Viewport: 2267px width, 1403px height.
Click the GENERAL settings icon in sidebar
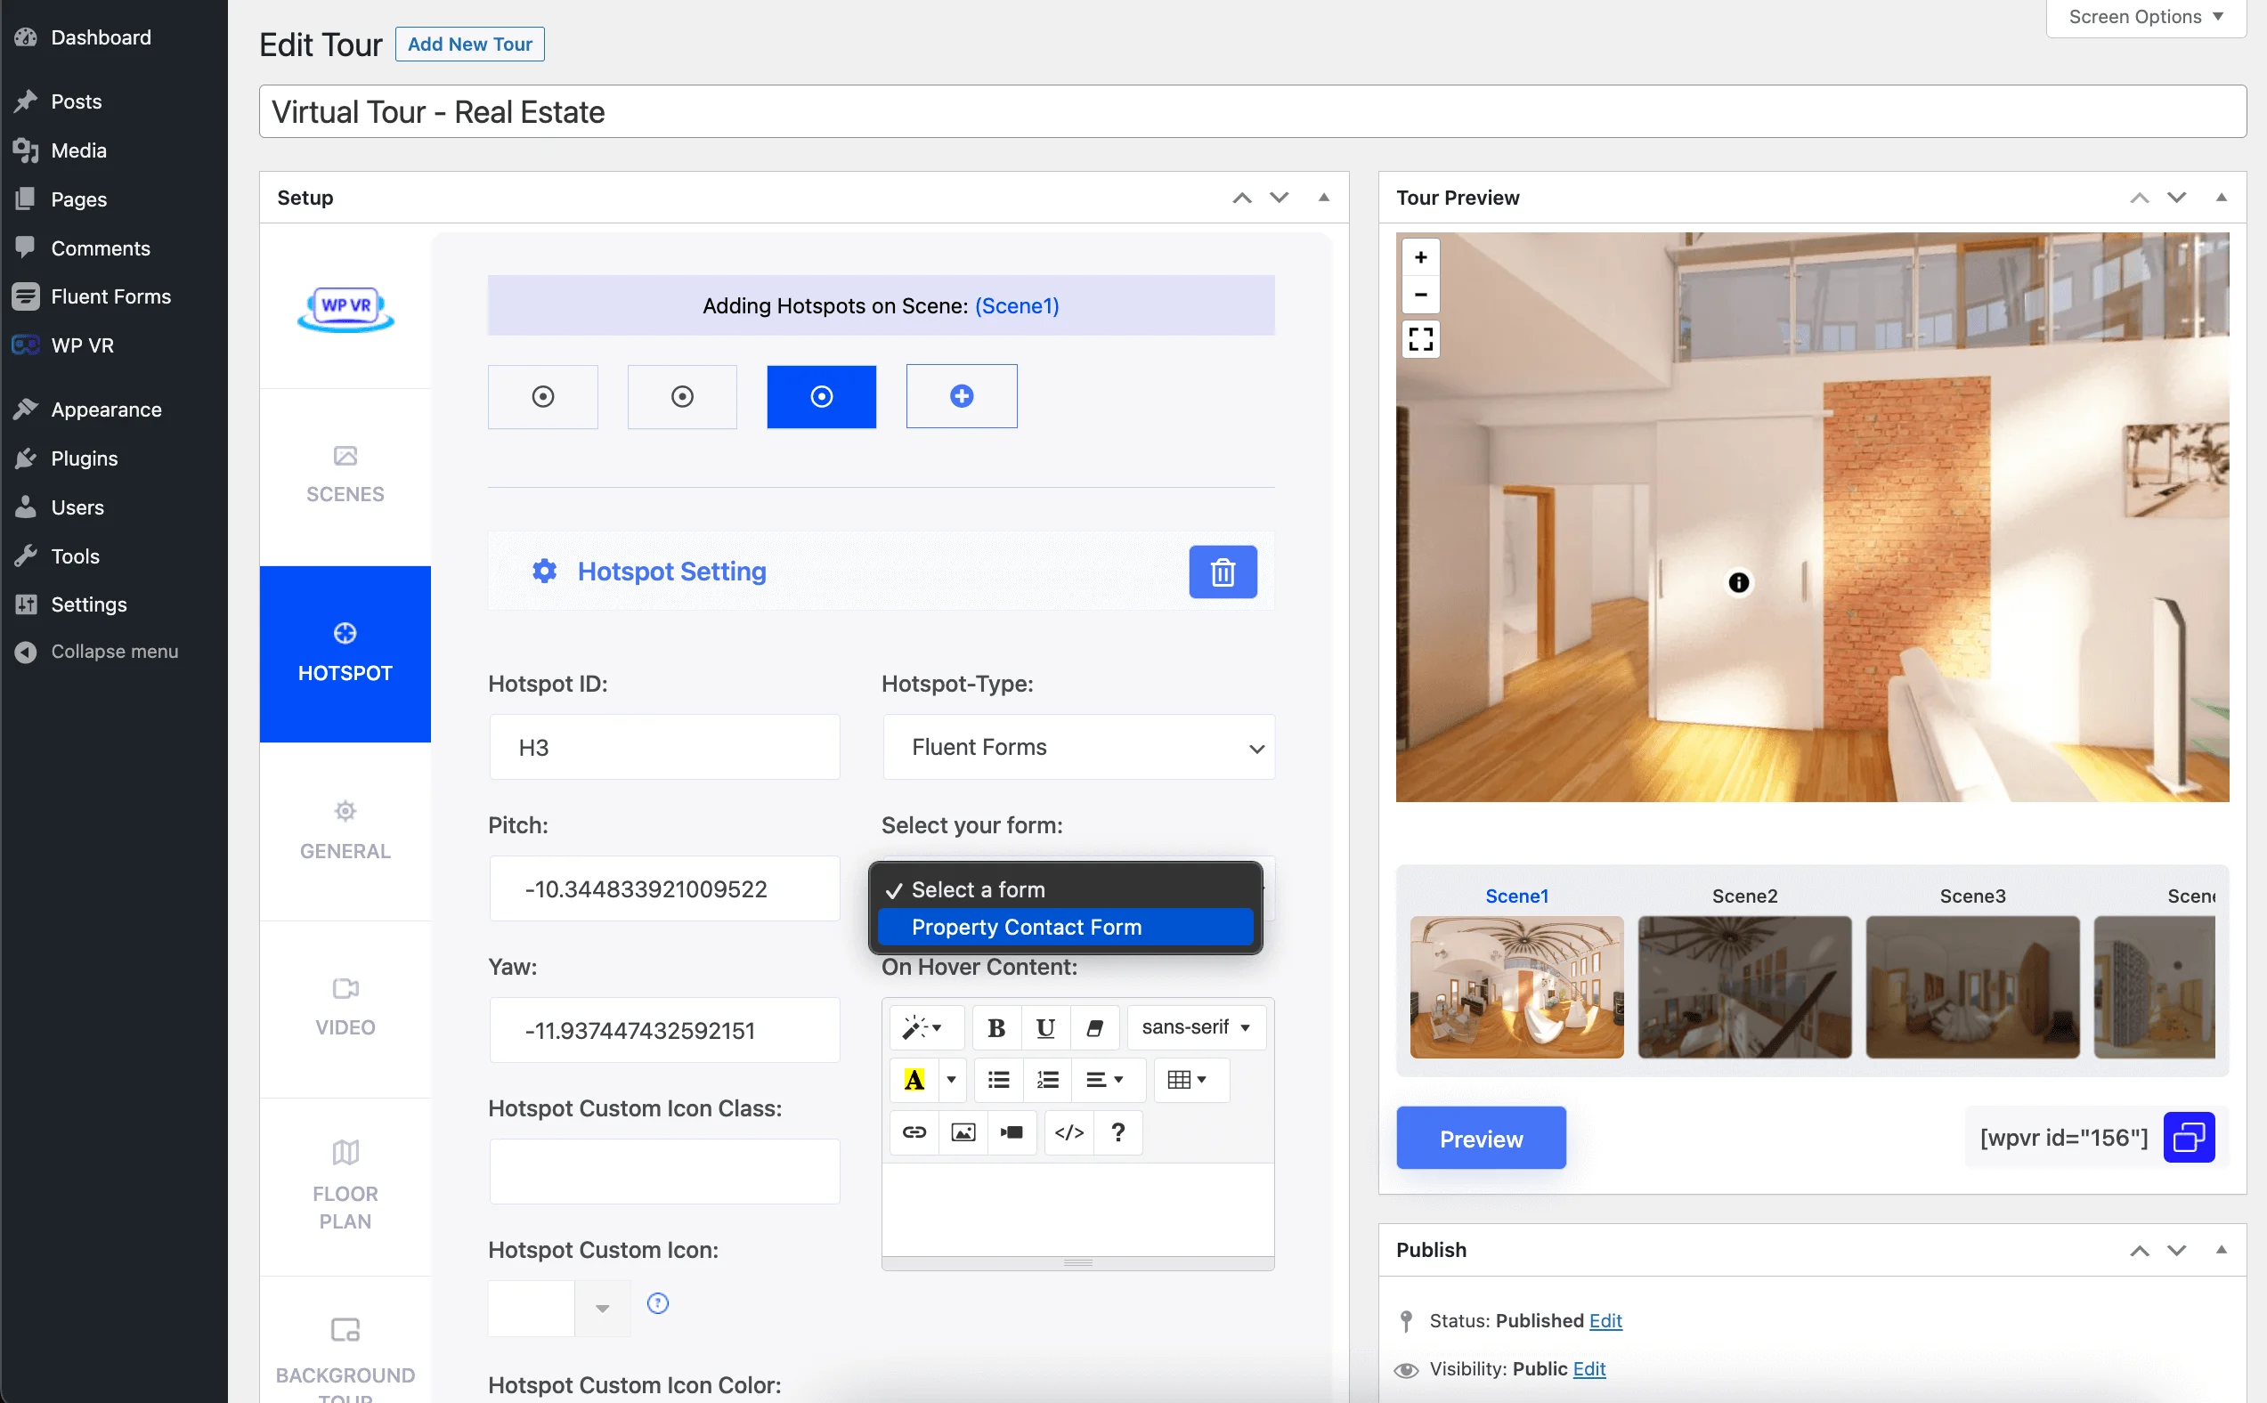pos(345,813)
